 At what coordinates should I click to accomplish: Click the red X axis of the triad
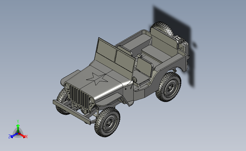23,136
